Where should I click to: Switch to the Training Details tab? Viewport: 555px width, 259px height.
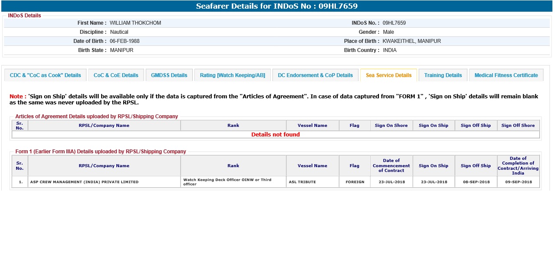(443, 75)
